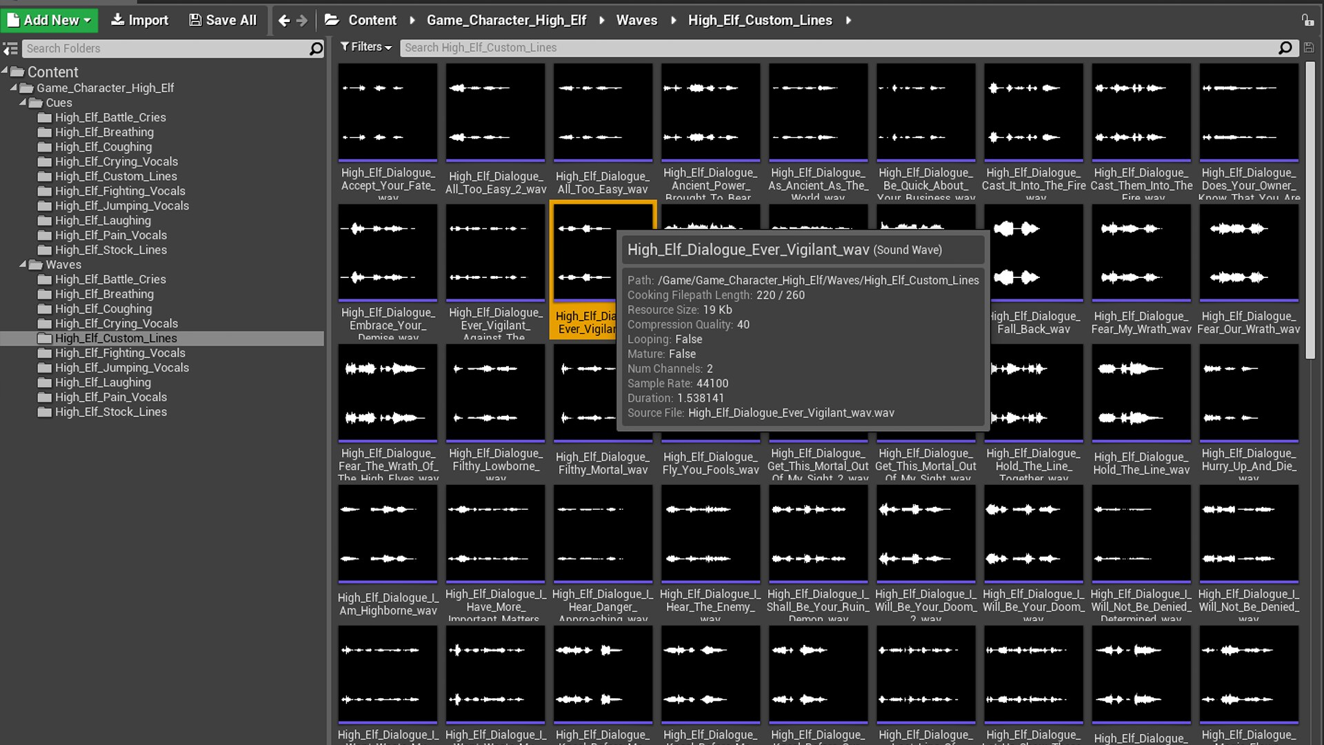Click Game_Character_High_Elf breadcrumb item
The height and width of the screenshot is (745, 1324).
pos(506,21)
